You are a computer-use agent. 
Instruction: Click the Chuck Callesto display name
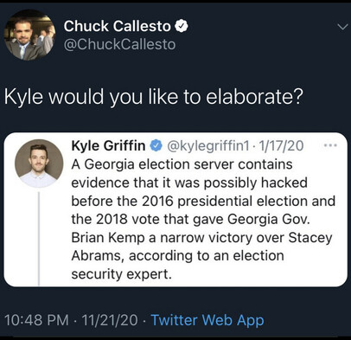117,26
